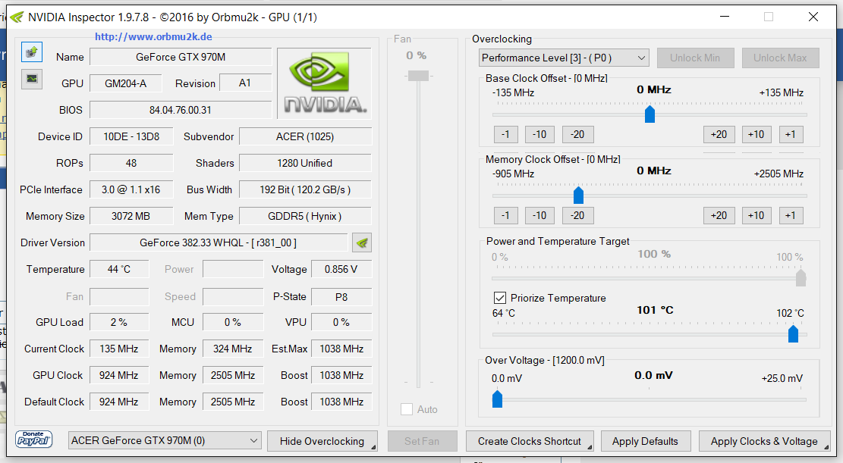Viewport: 843px width, 463px height.
Task: Minimize the NVIDIA Inspector window
Action: pyautogui.click(x=725, y=17)
